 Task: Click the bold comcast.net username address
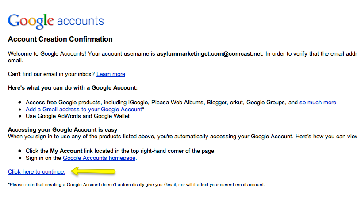click(210, 54)
